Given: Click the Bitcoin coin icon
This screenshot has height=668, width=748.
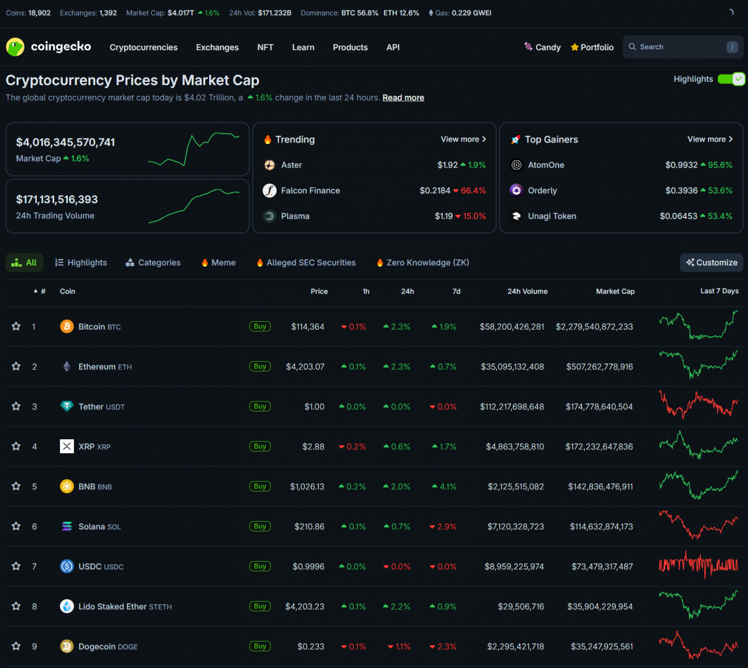Looking at the screenshot, I should (x=67, y=326).
